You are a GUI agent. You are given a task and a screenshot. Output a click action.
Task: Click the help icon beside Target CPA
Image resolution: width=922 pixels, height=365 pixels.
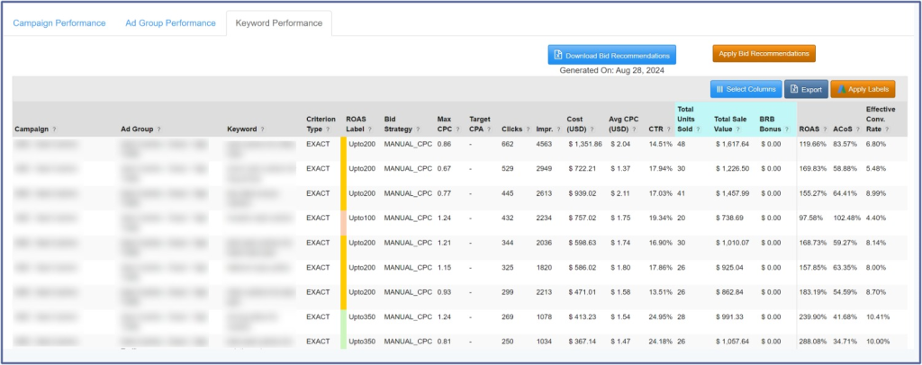coord(489,129)
